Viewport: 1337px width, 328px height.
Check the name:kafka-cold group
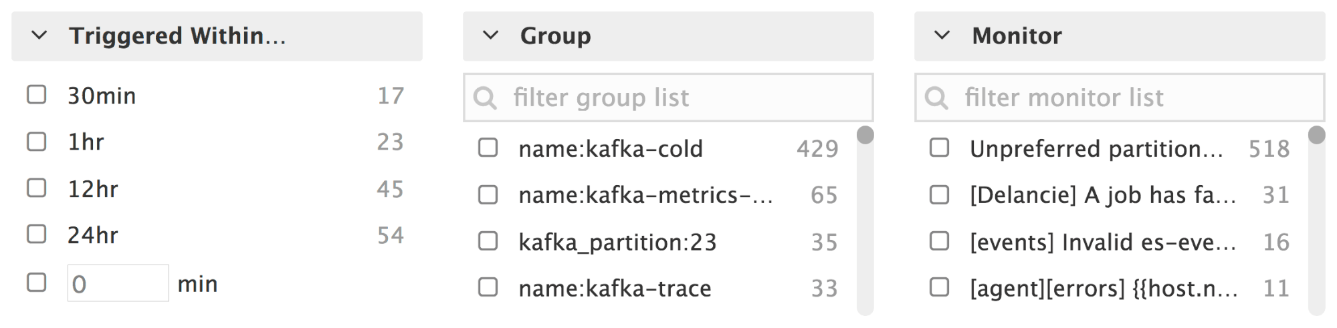[x=488, y=148]
